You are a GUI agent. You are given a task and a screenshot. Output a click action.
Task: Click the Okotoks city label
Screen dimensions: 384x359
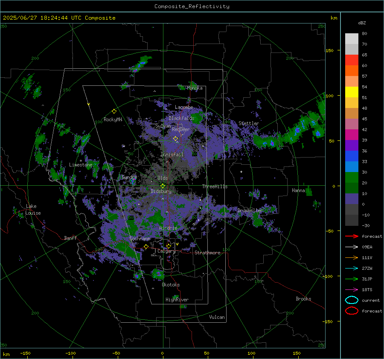point(171,285)
